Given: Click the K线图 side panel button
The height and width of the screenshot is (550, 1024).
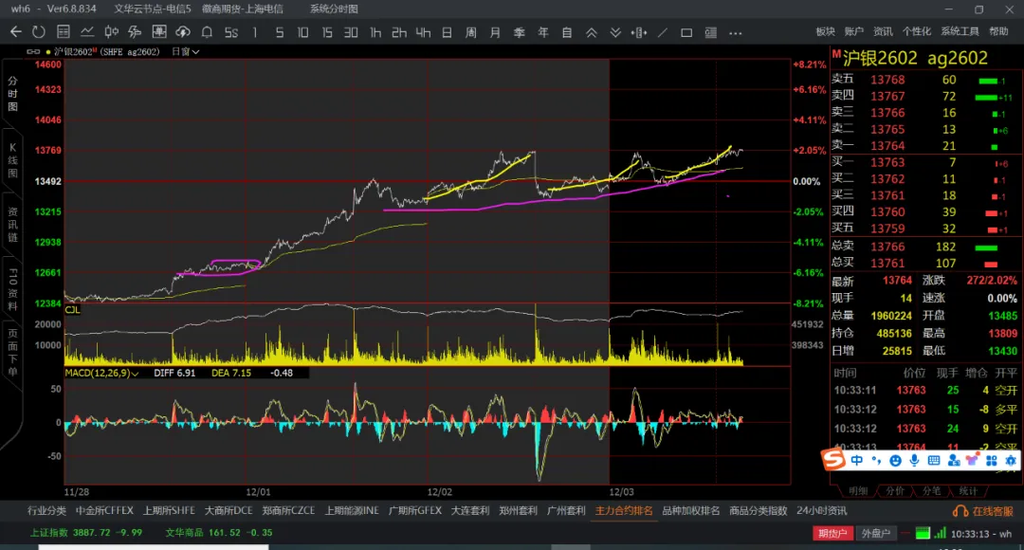Looking at the screenshot, I should pos(12,160).
